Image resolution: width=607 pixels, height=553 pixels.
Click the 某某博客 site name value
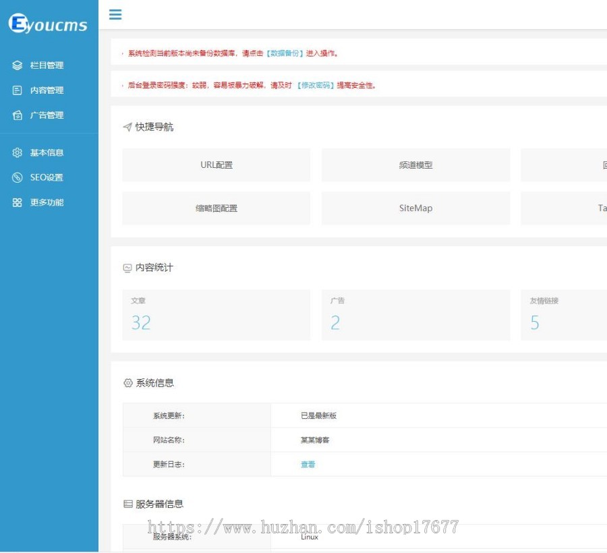pyautogui.click(x=315, y=440)
